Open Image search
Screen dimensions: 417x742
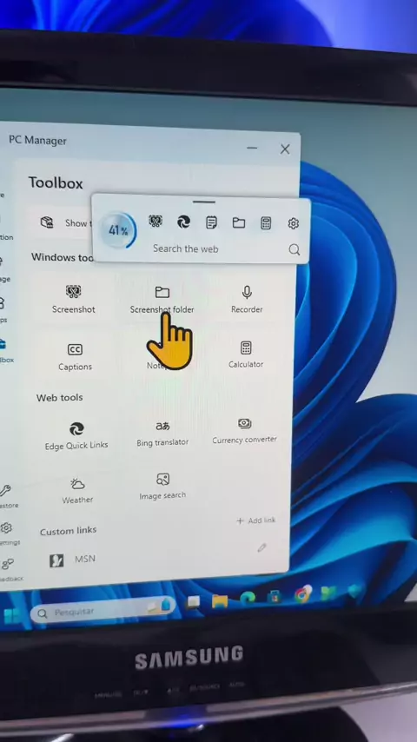point(162,487)
